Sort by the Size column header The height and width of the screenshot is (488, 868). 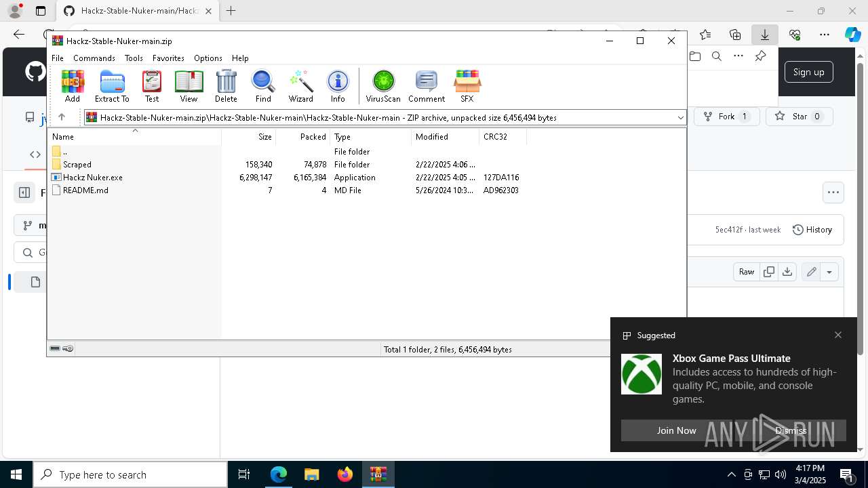tap(248, 136)
